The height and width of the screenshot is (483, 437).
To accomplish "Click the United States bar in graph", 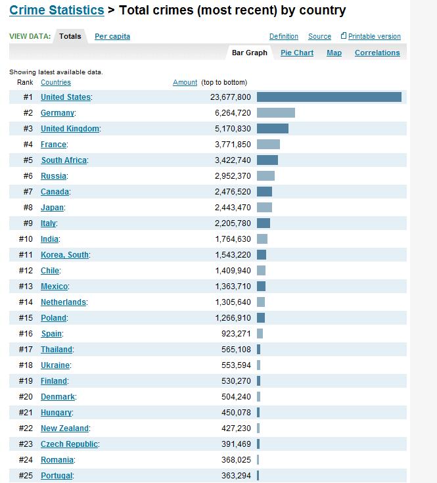I will click(329, 97).
